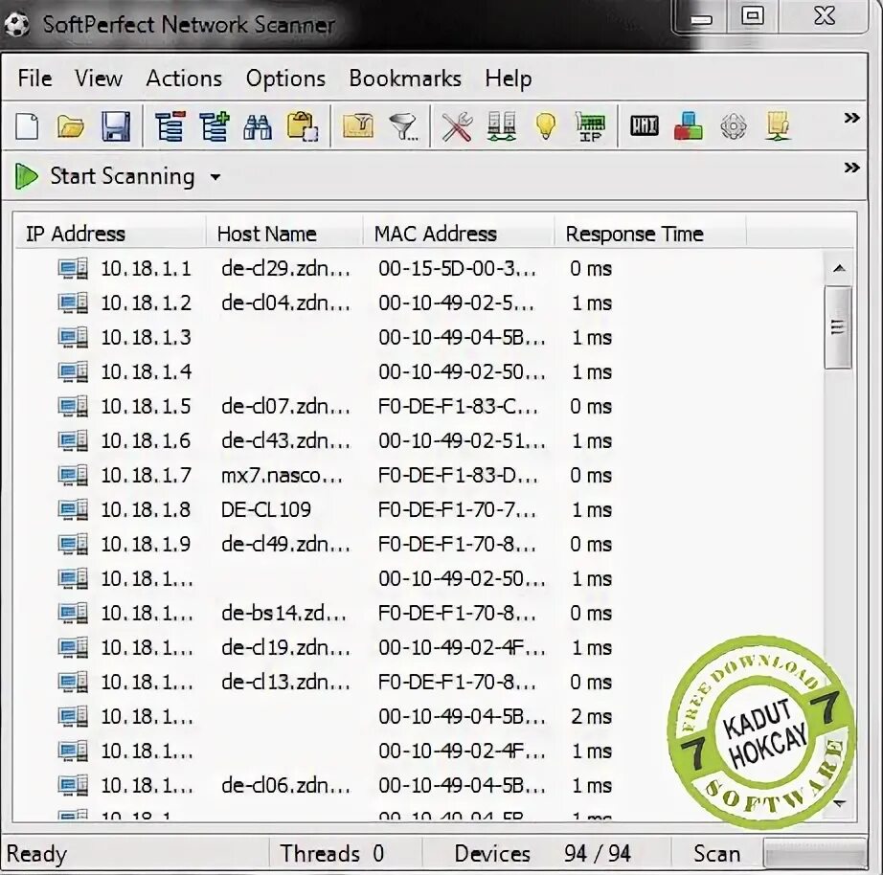883x875 pixels.
Task: Click the vertical scrollbar thumb
Action: point(838,327)
